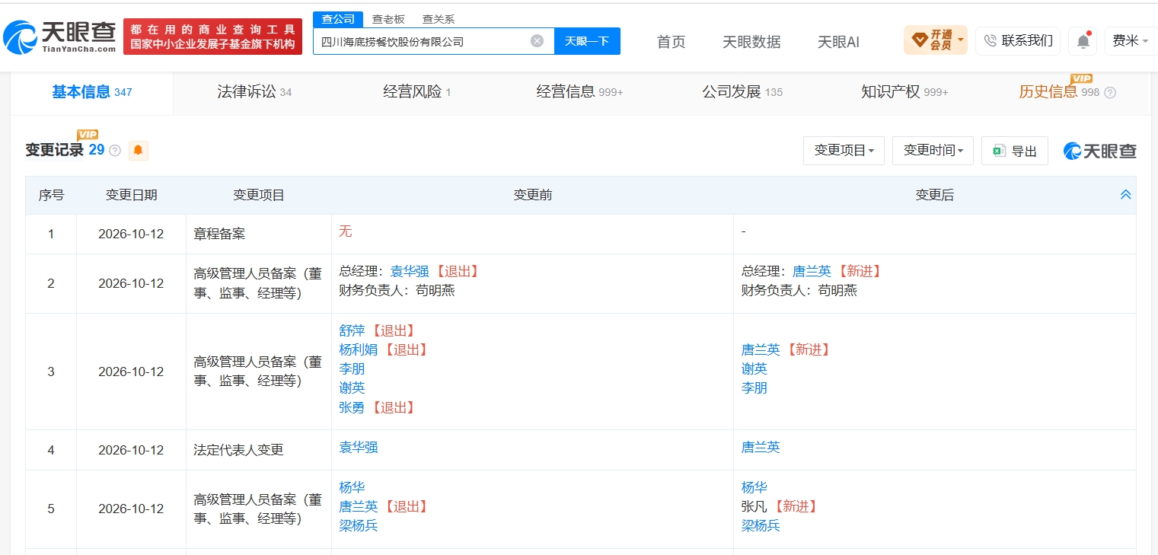Viewport: 1158px width, 555px height.
Task: Open the 开通会员 membership dropdown
Action: pos(935,40)
